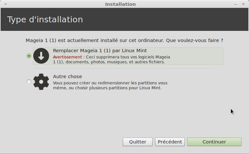Click the red Avertissement warning word
This screenshot has width=249, height=154.
(68, 57)
